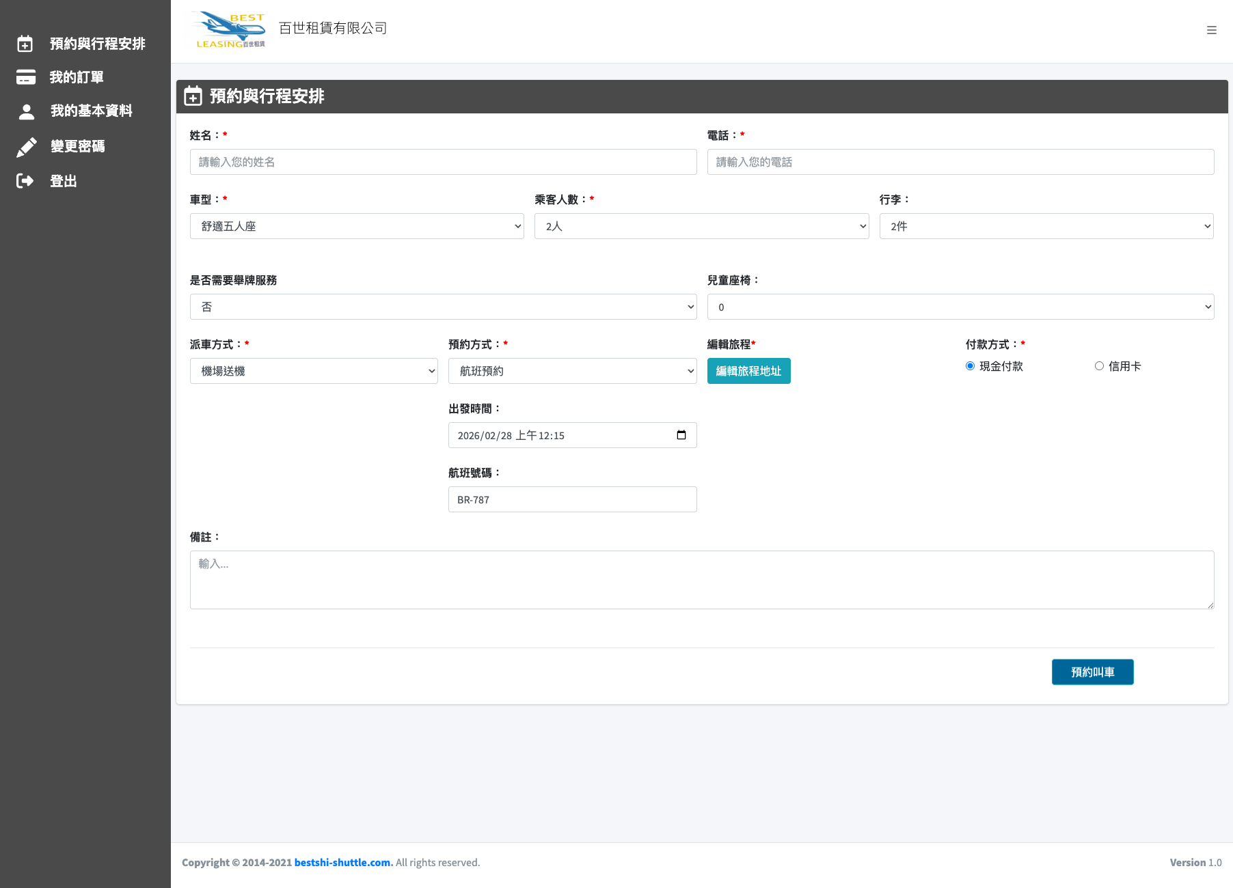
Task: Expand the 乘客人數 passenger count dropdown
Action: coord(701,226)
